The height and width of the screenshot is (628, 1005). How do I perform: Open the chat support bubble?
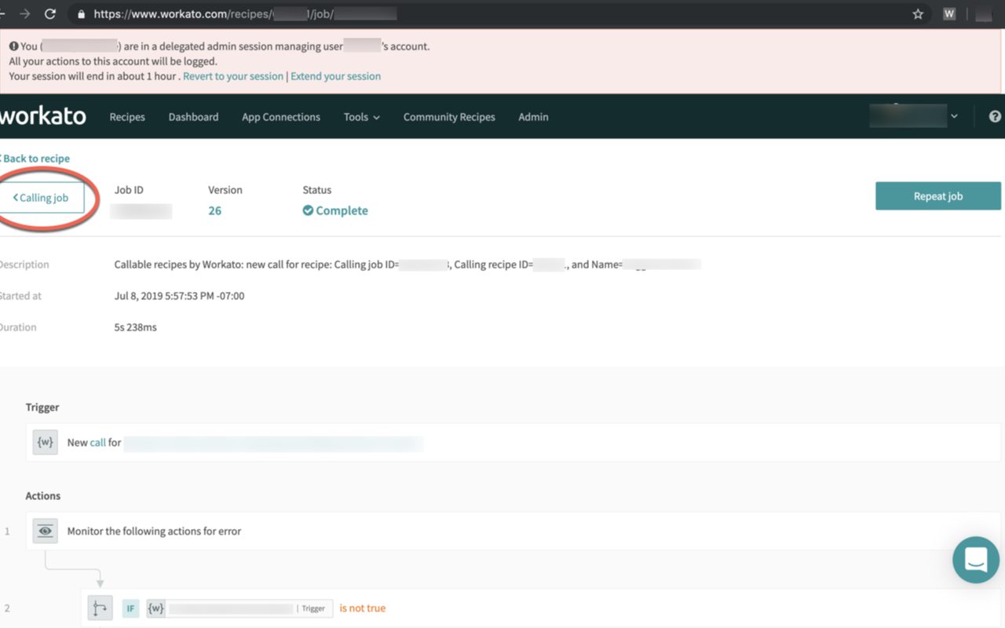pos(976,560)
